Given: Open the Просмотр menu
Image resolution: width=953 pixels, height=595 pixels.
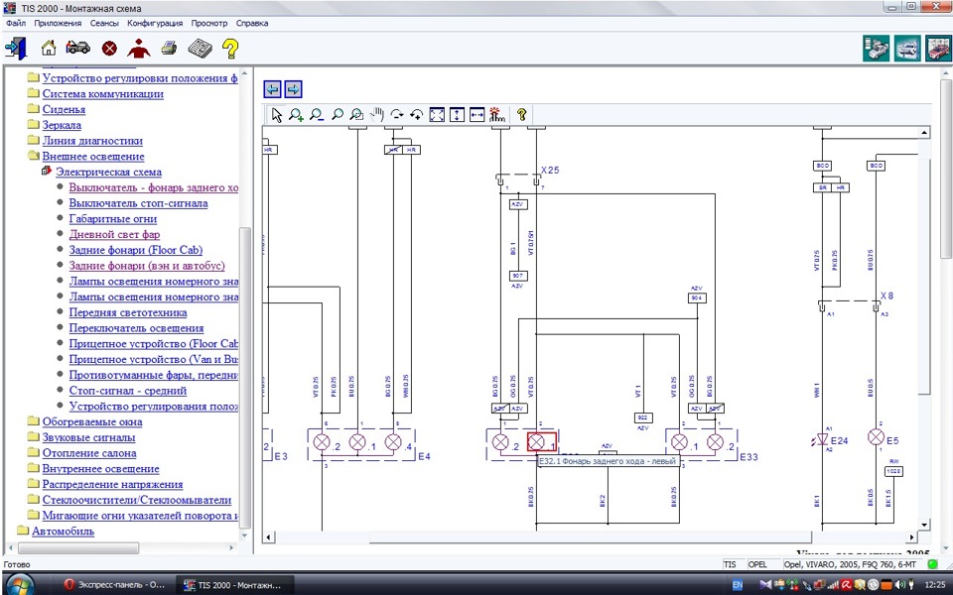Looking at the screenshot, I should 209,23.
